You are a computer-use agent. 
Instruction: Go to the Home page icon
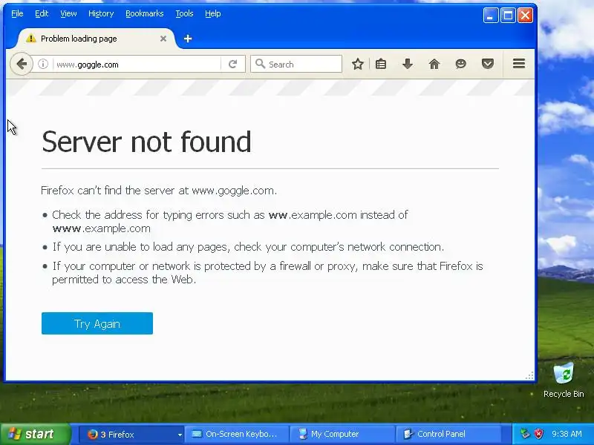click(x=434, y=64)
